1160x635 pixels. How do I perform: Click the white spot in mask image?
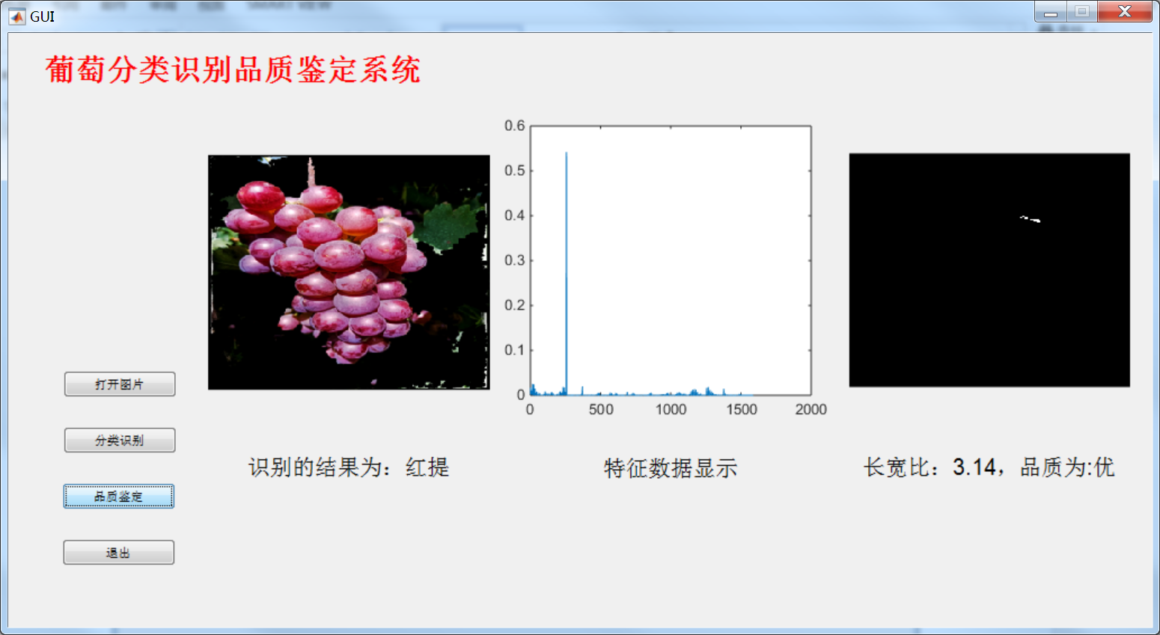pos(1031,219)
